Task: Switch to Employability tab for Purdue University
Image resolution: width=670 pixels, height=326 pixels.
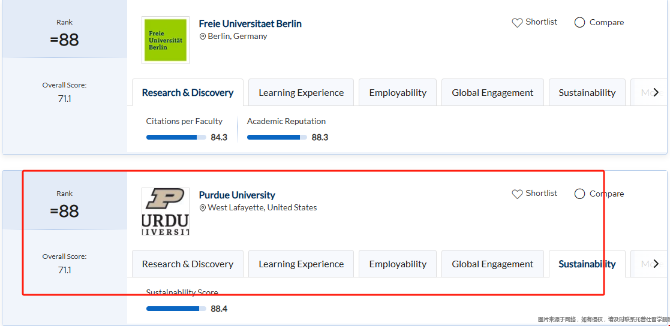Action: (x=398, y=264)
